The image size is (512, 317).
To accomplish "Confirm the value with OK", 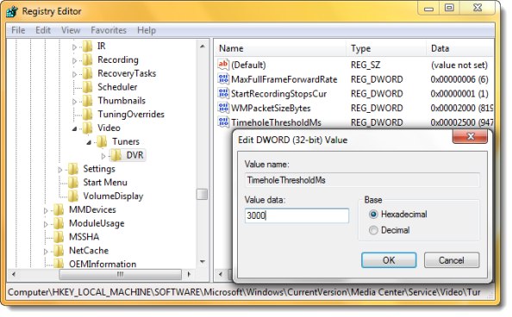I will pos(389,260).
